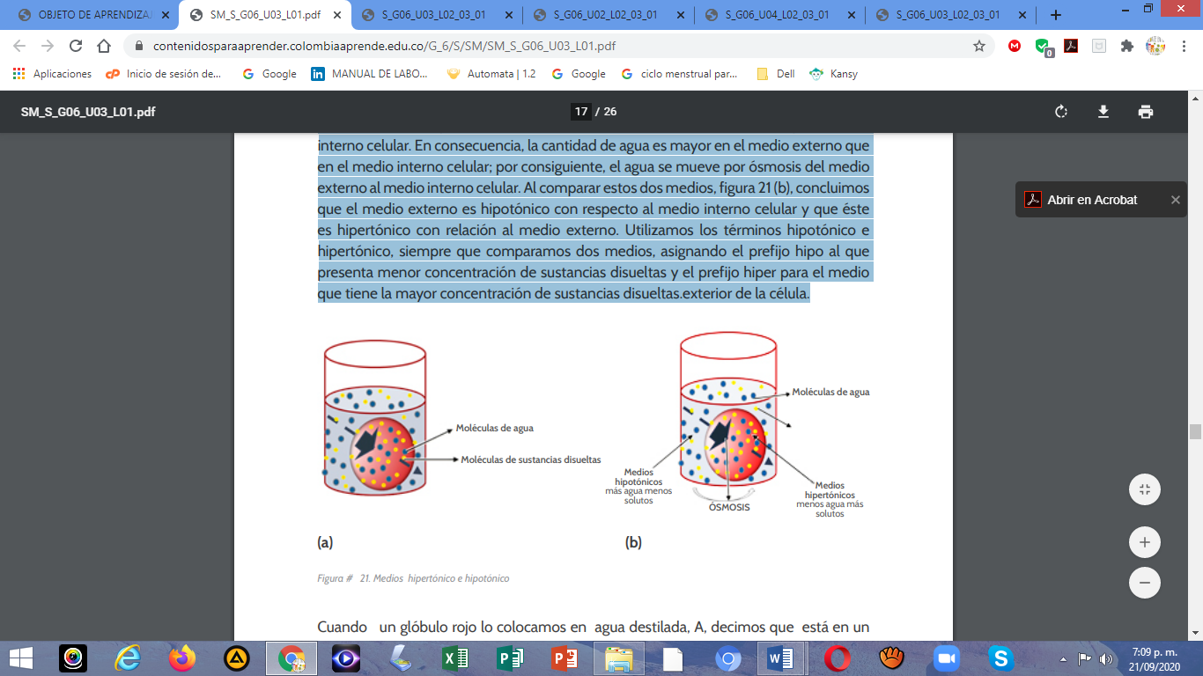
Task: Open the Chrome profile avatar
Action: (x=1155, y=46)
